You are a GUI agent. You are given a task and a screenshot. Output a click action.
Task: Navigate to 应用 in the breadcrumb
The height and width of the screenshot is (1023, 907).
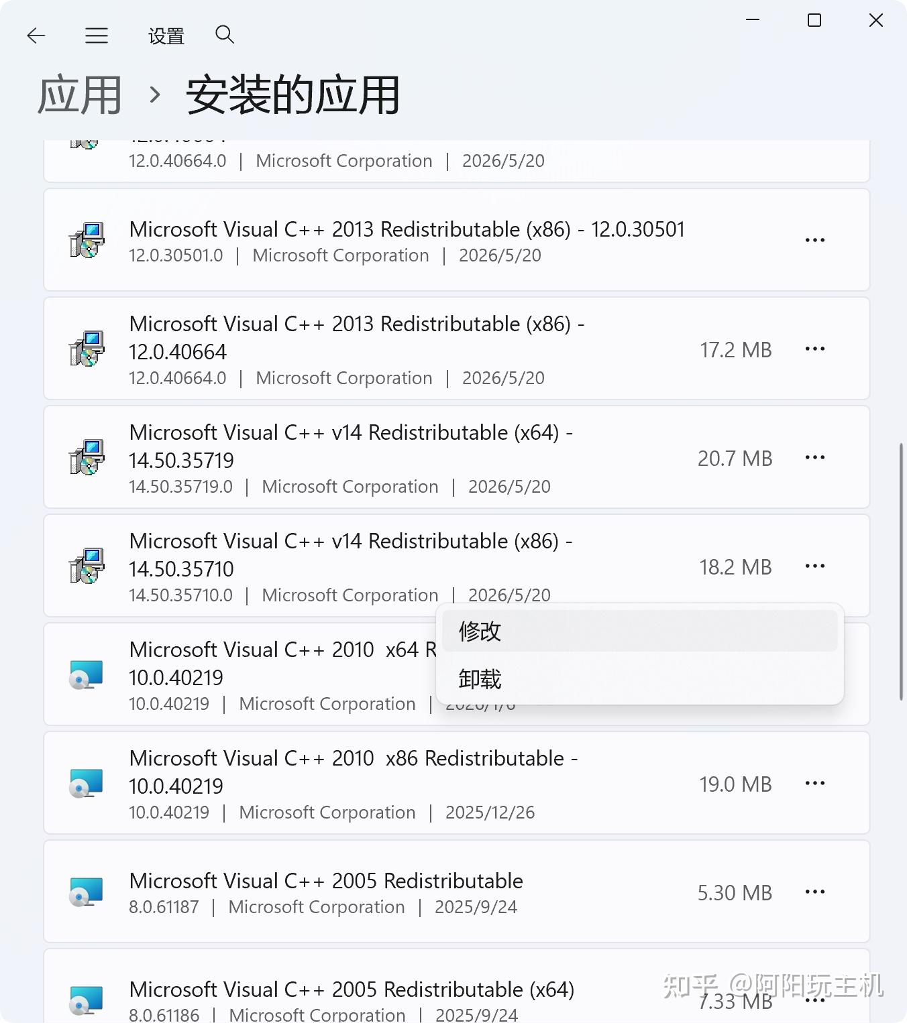tap(80, 95)
